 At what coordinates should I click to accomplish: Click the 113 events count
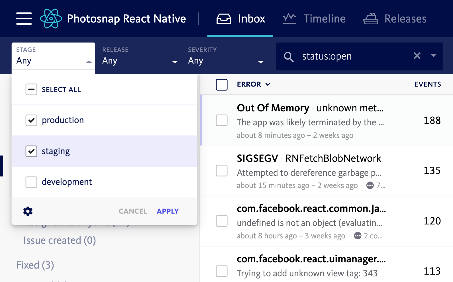(432, 271)
